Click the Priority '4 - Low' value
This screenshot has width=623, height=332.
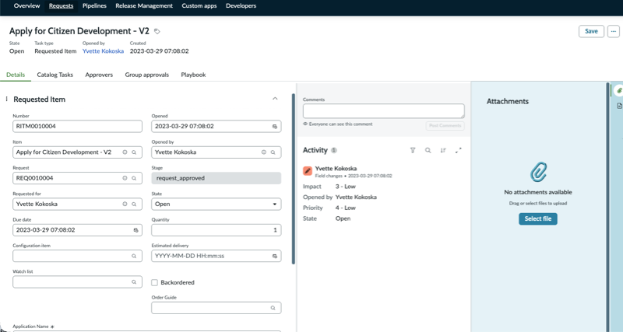click(x=345, y=208)
